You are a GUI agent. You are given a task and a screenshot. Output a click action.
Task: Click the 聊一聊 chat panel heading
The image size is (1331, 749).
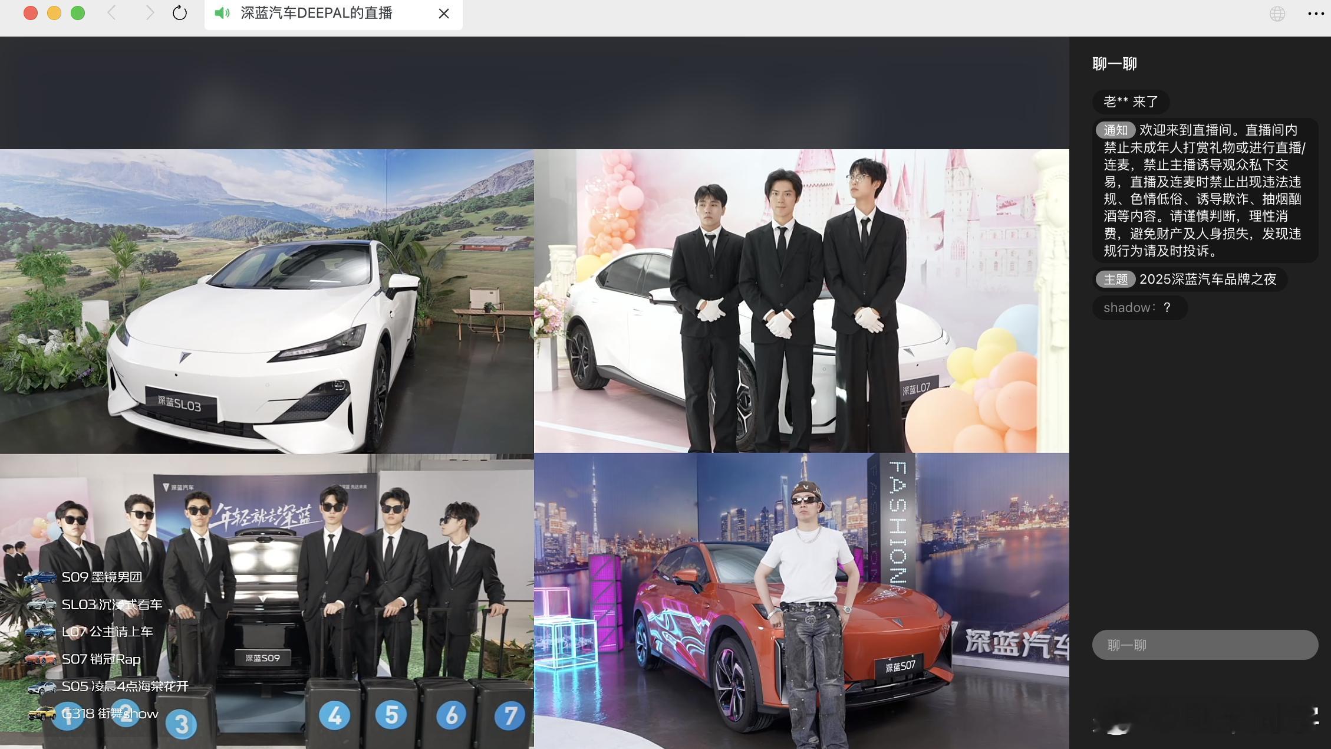1114,64
